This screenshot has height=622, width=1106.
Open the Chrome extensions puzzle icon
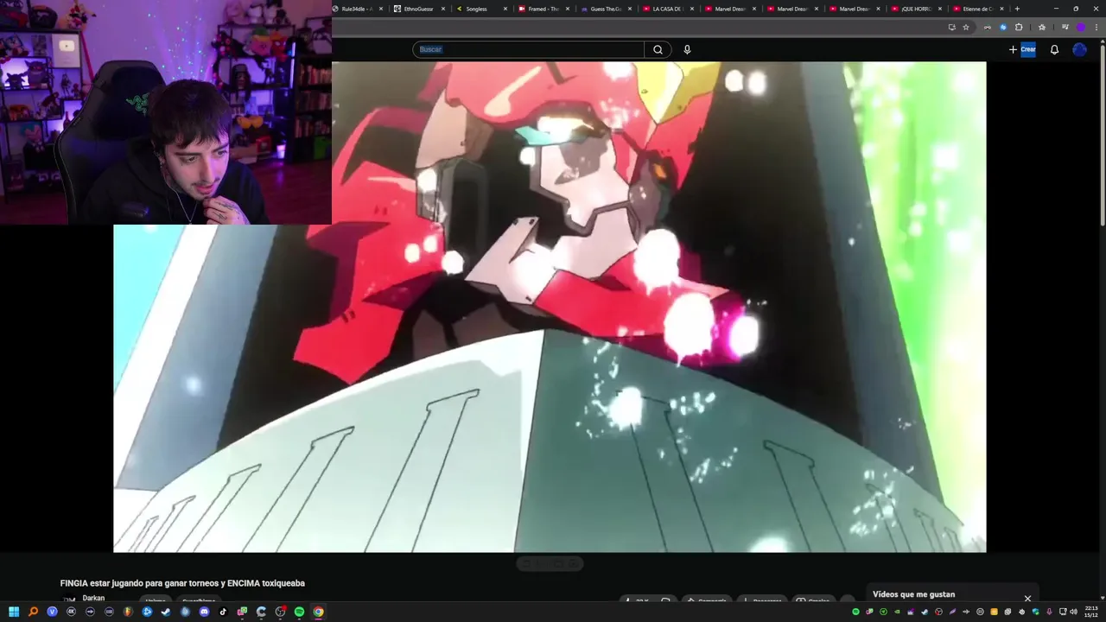(1019, 27)
